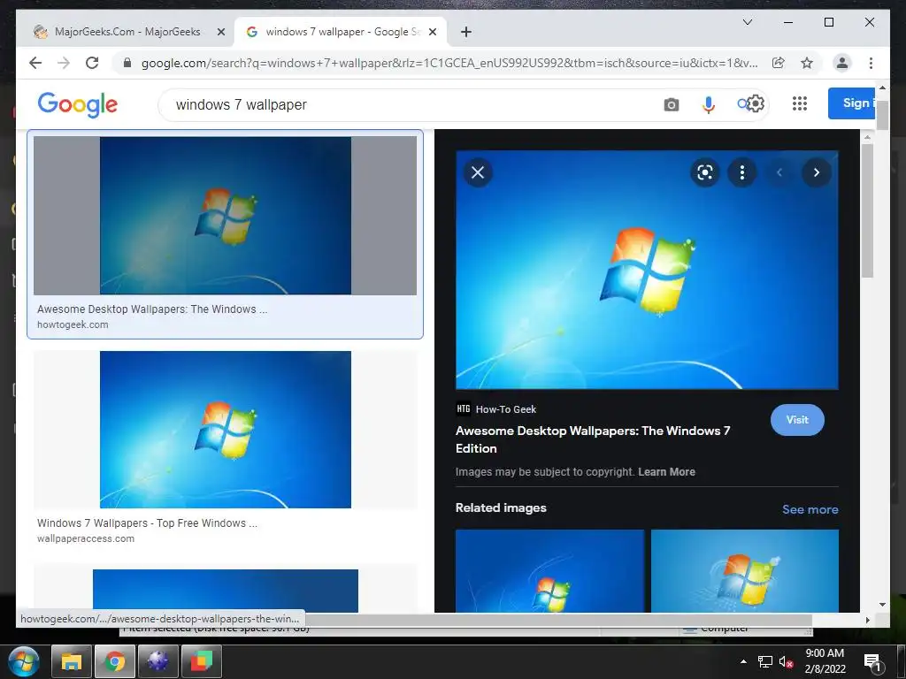The image size is (906, 679).
Task: Open second related image thumbnail
Action: (x=745, y=570)
